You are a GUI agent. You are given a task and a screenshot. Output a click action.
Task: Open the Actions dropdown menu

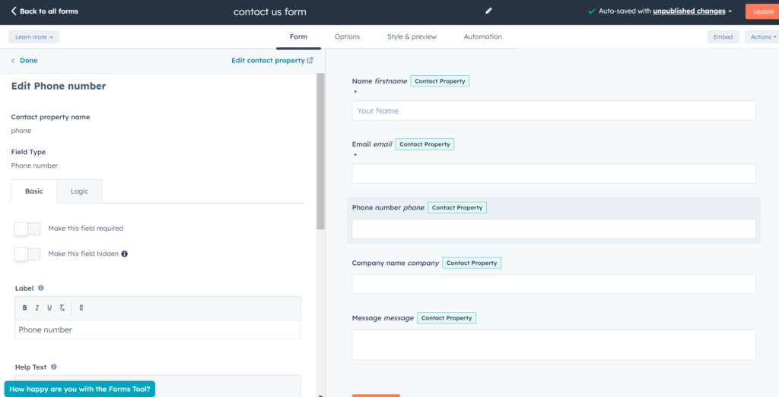click(763, 36)
